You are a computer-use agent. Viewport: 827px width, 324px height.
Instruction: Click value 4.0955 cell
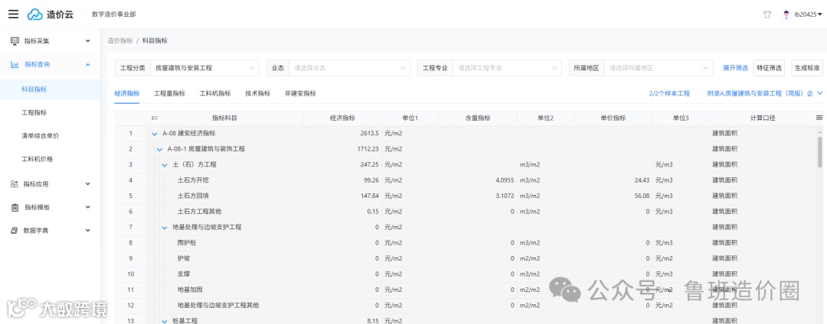tap(477, 180)
